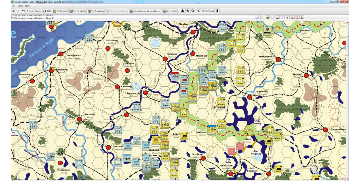Open the CK Koleje window
Viewport: 363px width, 196px height.
170,11
